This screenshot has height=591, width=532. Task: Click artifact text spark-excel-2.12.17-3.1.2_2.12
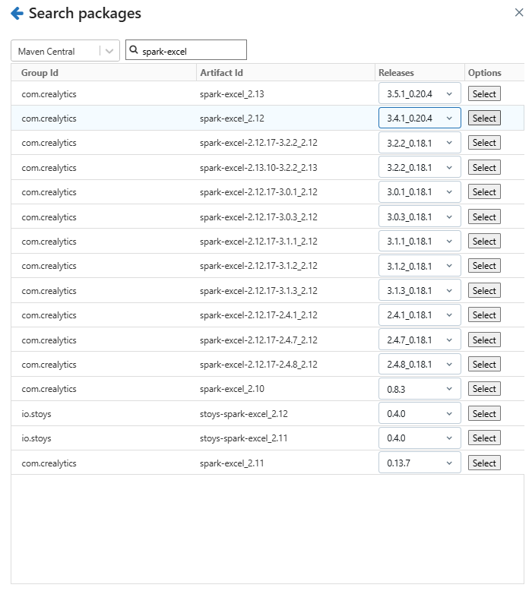click(x=258, y=266)
